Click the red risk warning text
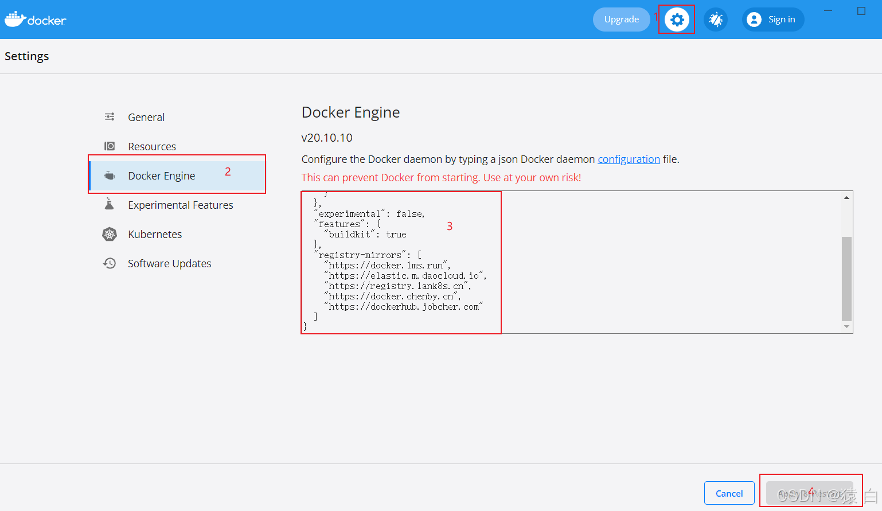This screenshot has width=882, height=511. (442, 177)
